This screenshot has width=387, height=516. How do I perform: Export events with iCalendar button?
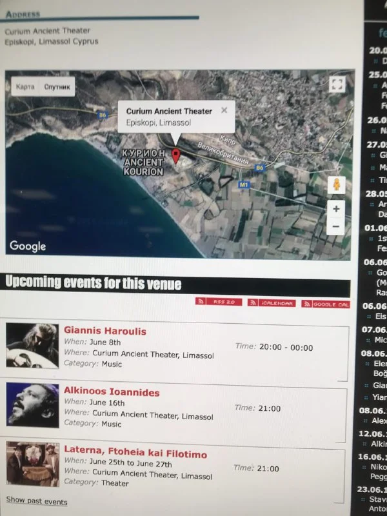(x=271, y=303)
